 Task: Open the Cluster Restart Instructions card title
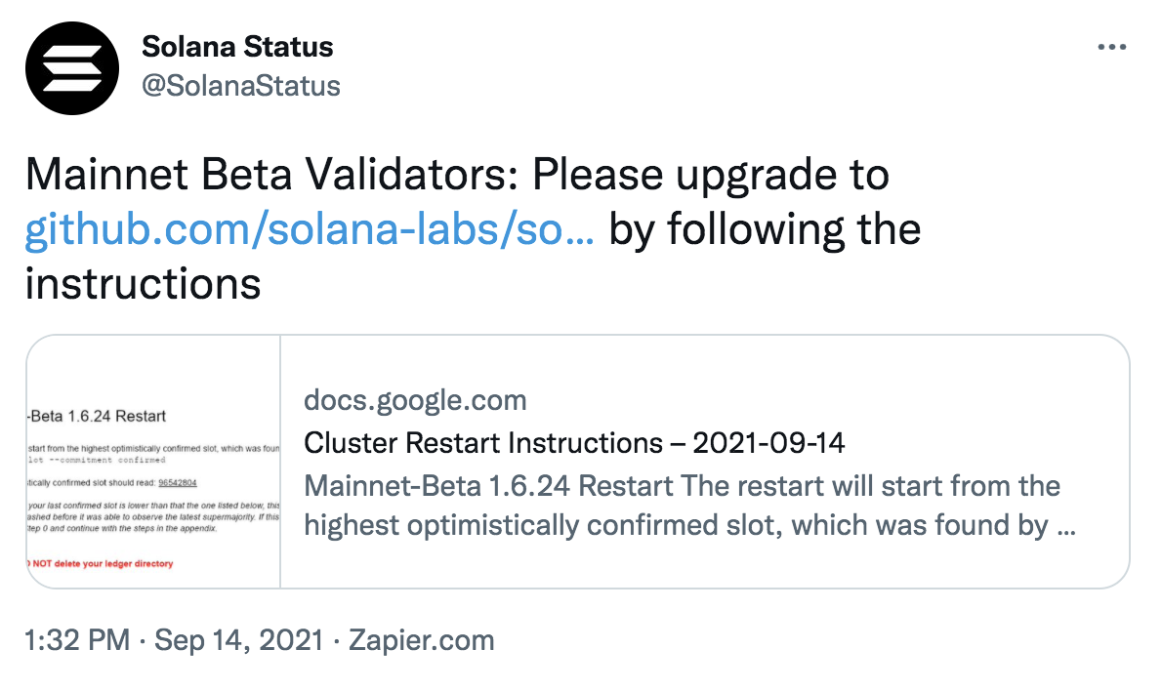tap(574, 443)
